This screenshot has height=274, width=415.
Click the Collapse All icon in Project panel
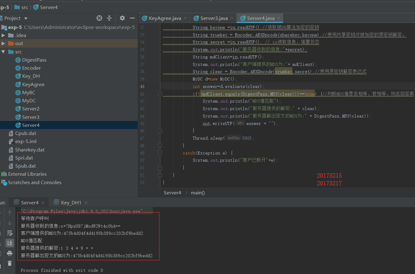click(x=109, y=18)
